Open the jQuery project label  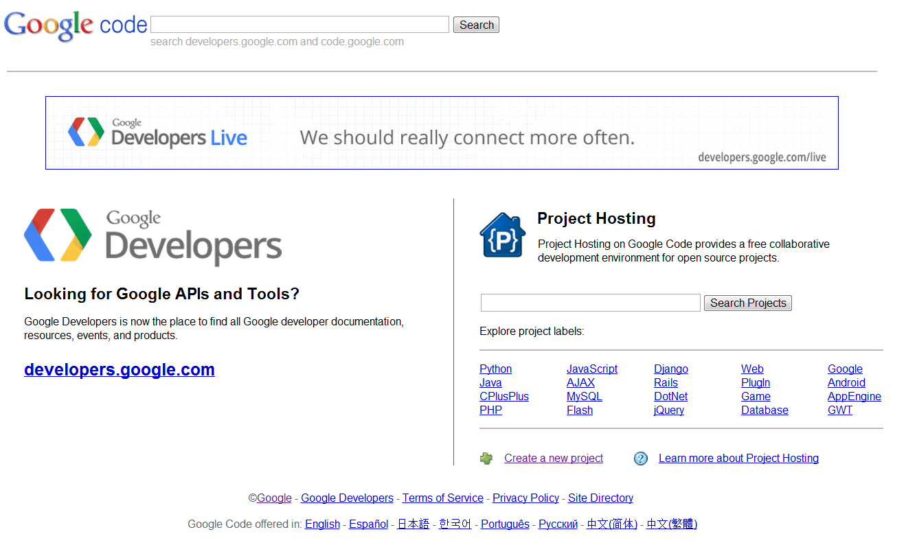(x=669, y=410)
